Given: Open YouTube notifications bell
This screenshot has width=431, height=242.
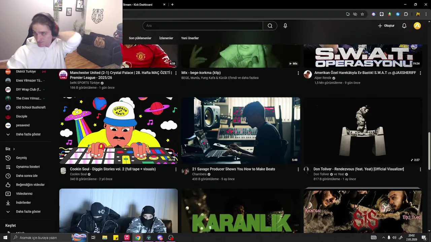Looking at the screenshot, I should tap(404, 26).
